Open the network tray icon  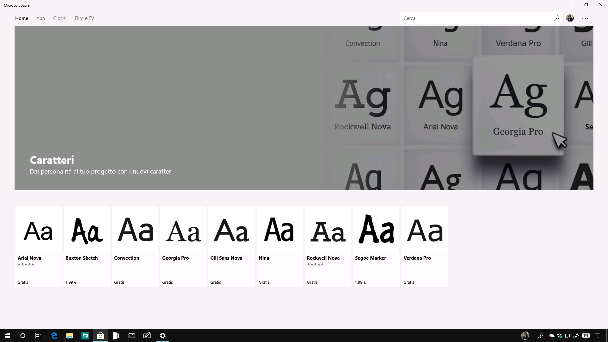point(567,336)
